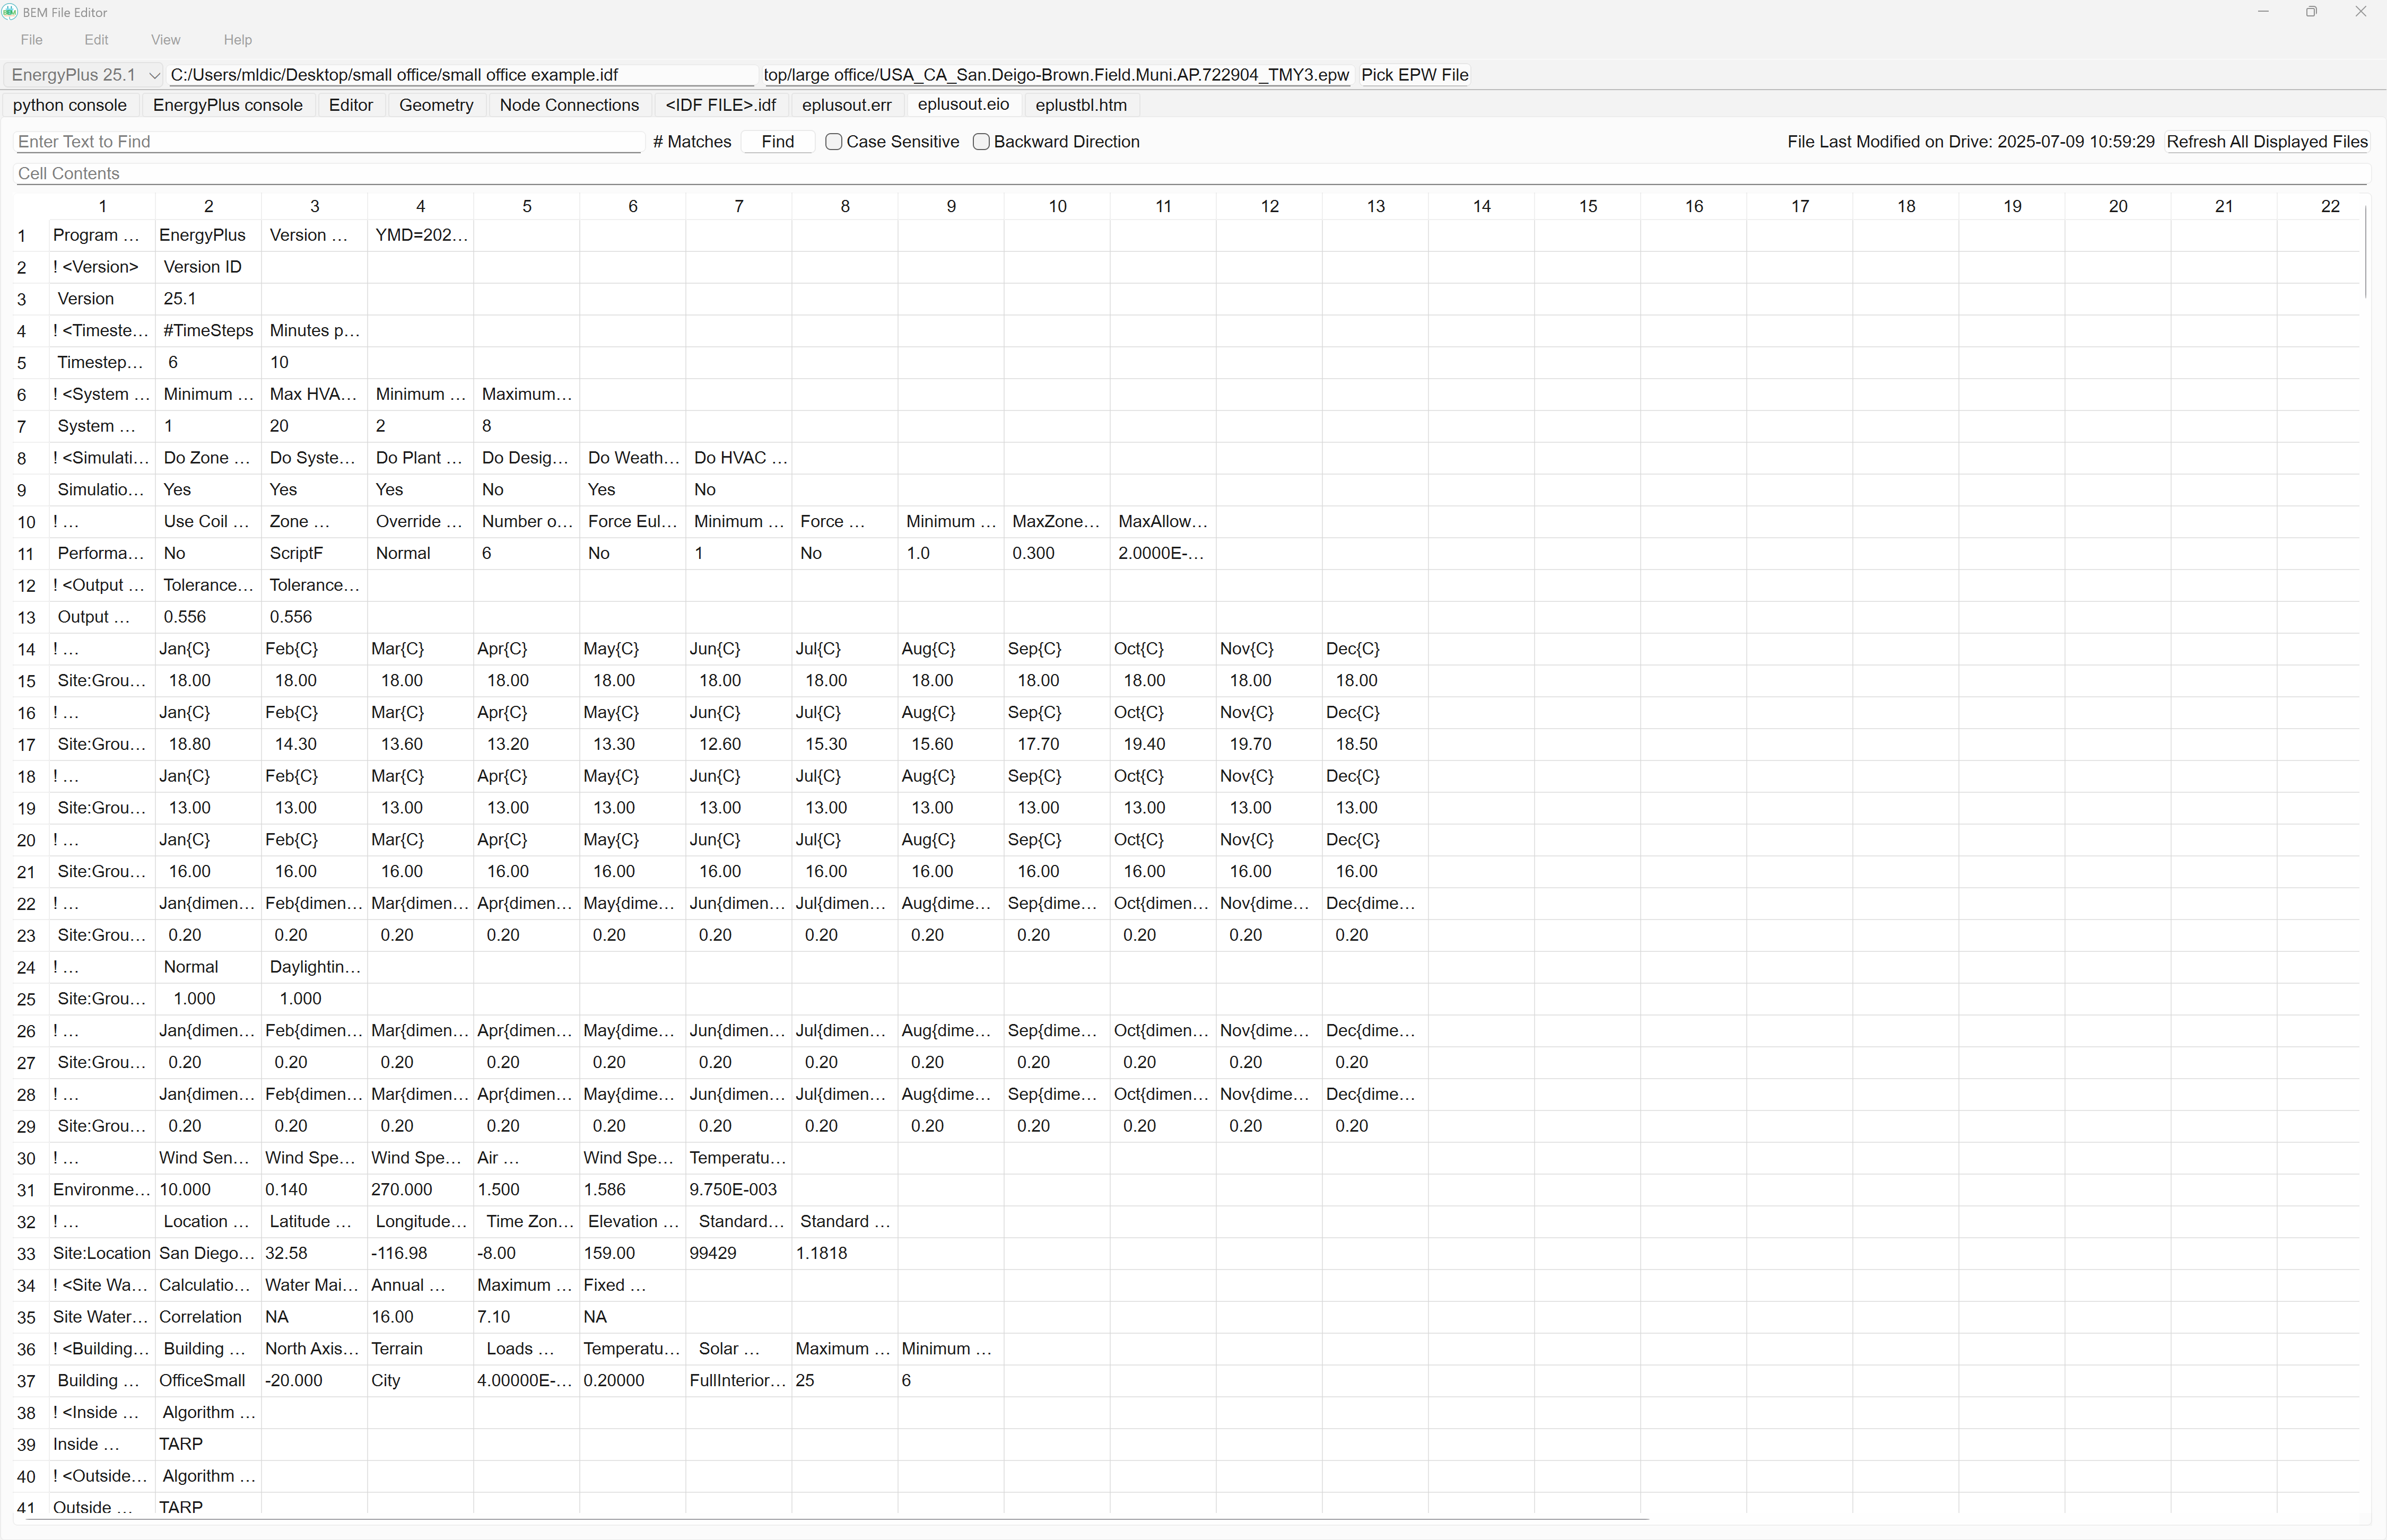Enable the Case Sensitive checkbox
Screen dimensions: 2387x1540
tap(834, 142)
